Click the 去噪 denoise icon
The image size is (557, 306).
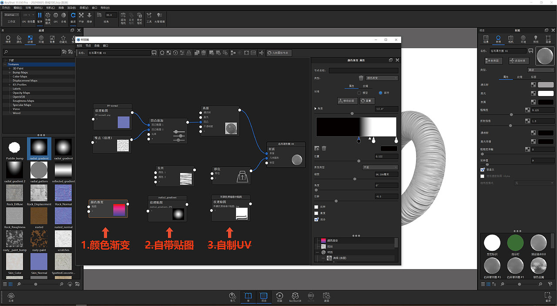(x=64, y=15)
